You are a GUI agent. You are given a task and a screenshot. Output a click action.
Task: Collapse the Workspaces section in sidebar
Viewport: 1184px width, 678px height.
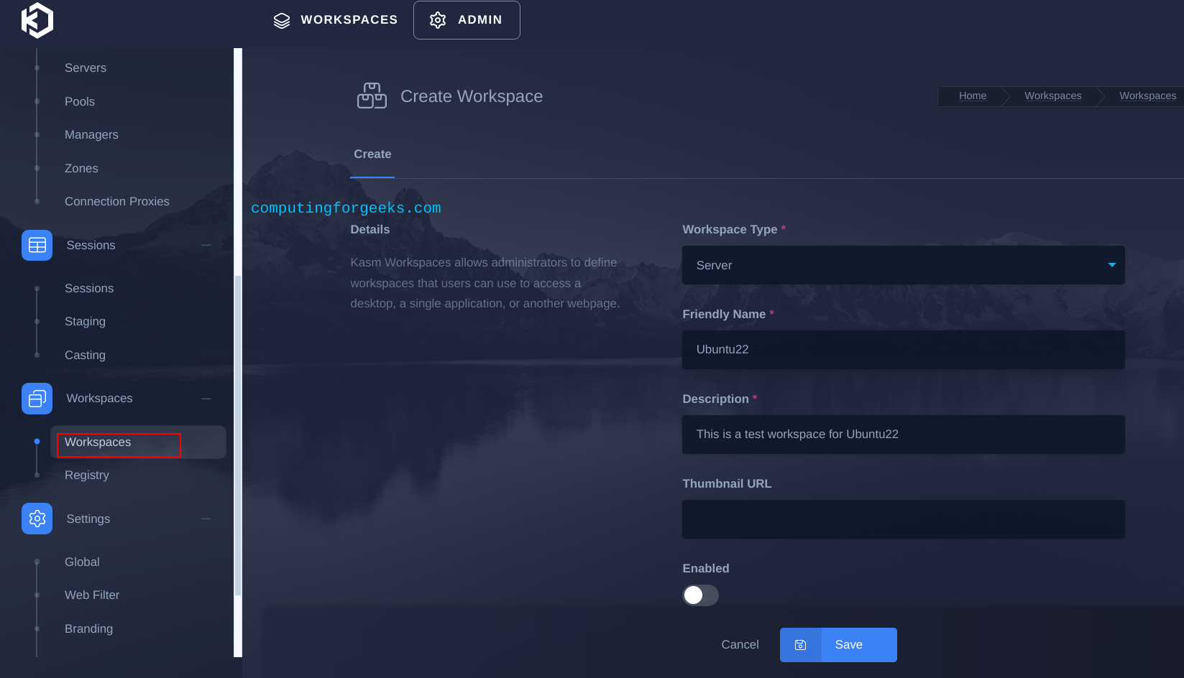coord(206,399)
